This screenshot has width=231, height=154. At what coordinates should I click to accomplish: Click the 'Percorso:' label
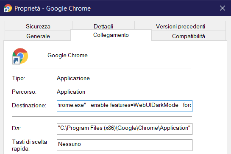click(24, 92)
